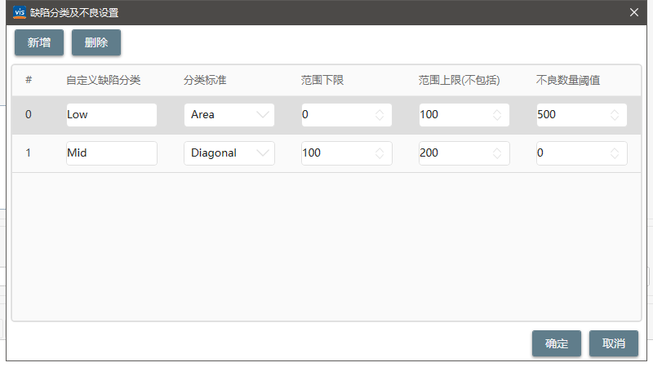Click the vis app icon in title bar
This screenshot has height=367, width=653.
point(20,12)
